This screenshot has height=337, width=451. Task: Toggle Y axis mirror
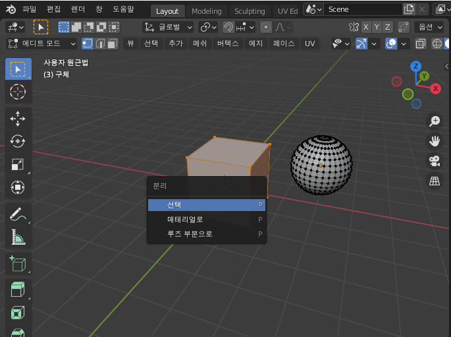pyautogui.click(x=377, y=27)
